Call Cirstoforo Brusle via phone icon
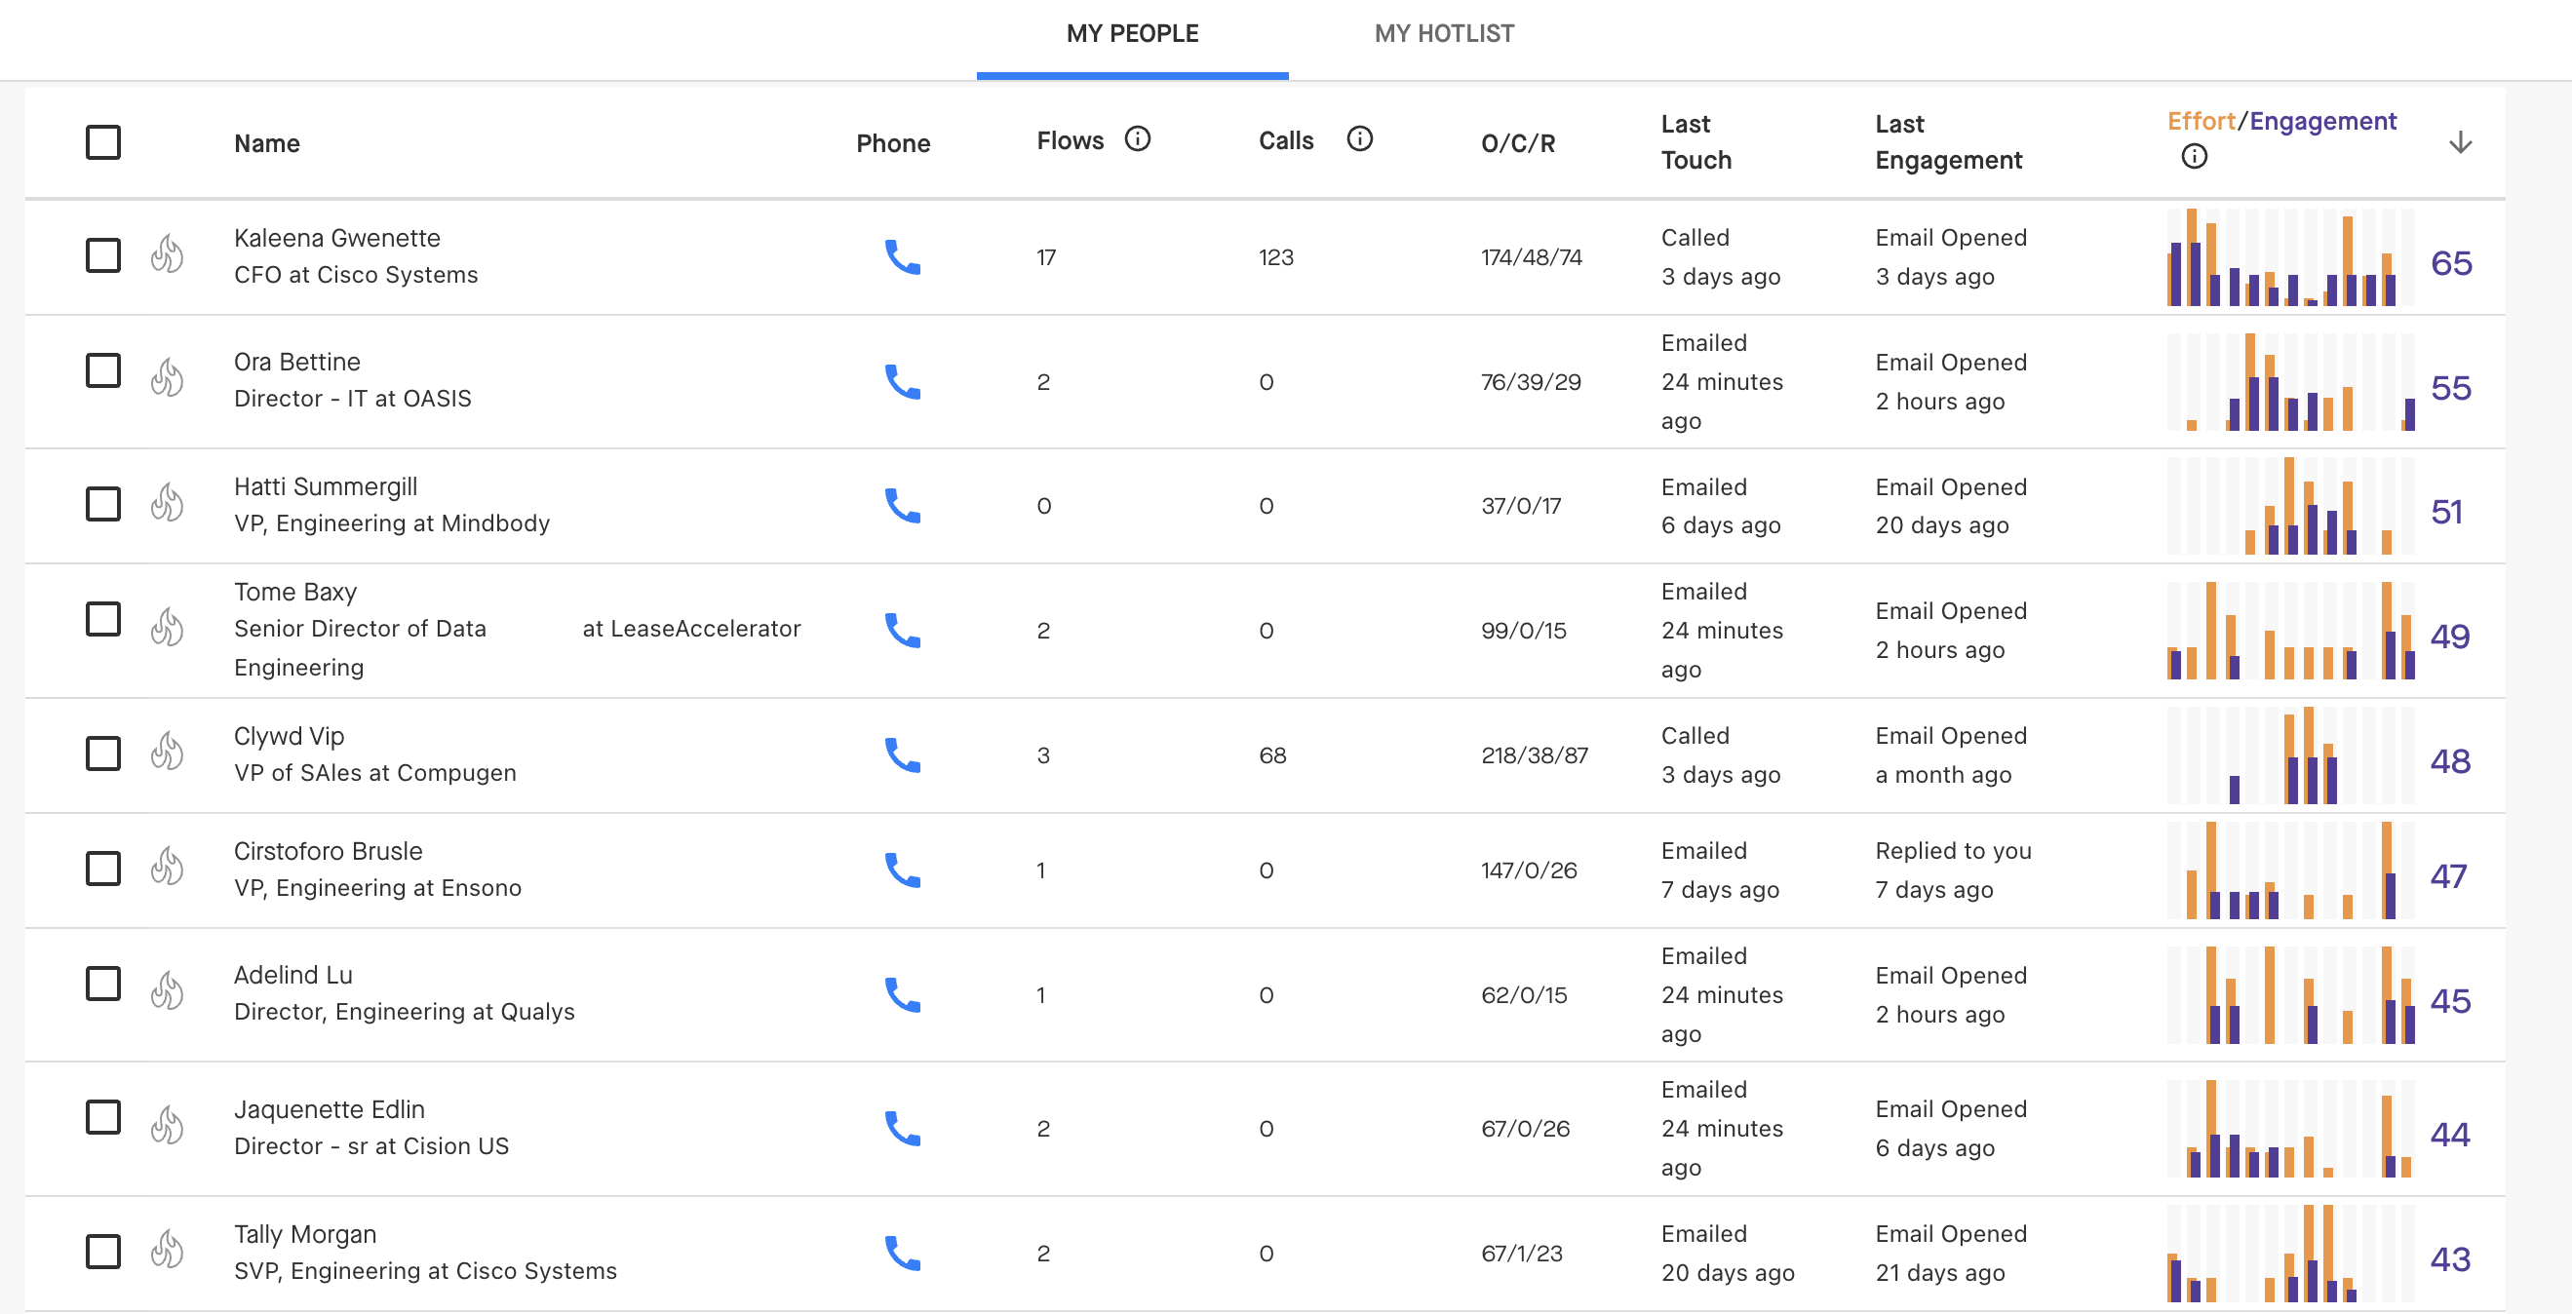 click(903, 870)
